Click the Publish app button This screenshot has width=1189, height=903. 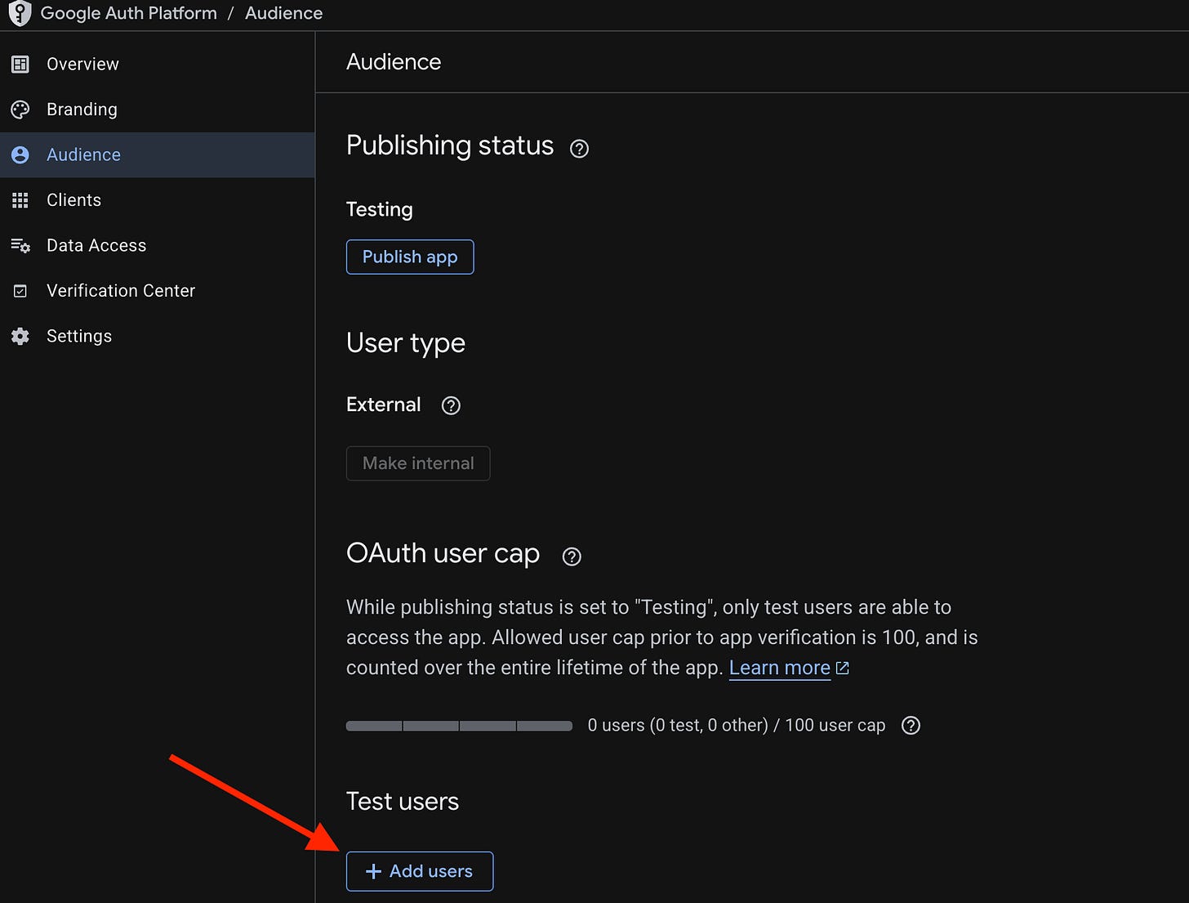410,257
